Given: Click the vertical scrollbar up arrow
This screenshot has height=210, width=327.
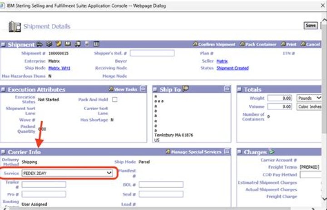Looking at the screenshot, I should (x=324, y=20).
